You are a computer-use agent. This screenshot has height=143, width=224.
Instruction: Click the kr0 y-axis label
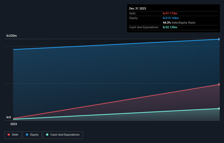[9, 117]
